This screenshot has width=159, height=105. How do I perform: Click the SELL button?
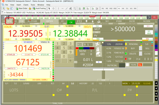pyautogui.click(x=147, y=48)
